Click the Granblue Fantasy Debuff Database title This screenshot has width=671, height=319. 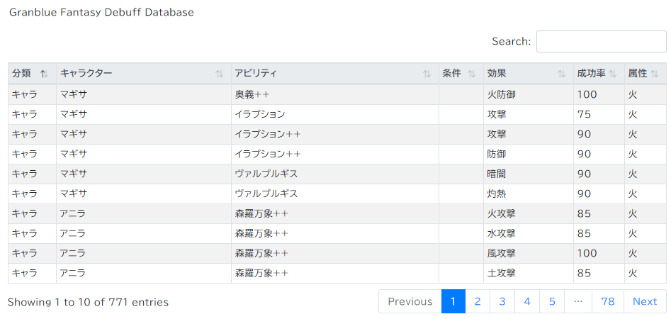(x=101, y=13)
